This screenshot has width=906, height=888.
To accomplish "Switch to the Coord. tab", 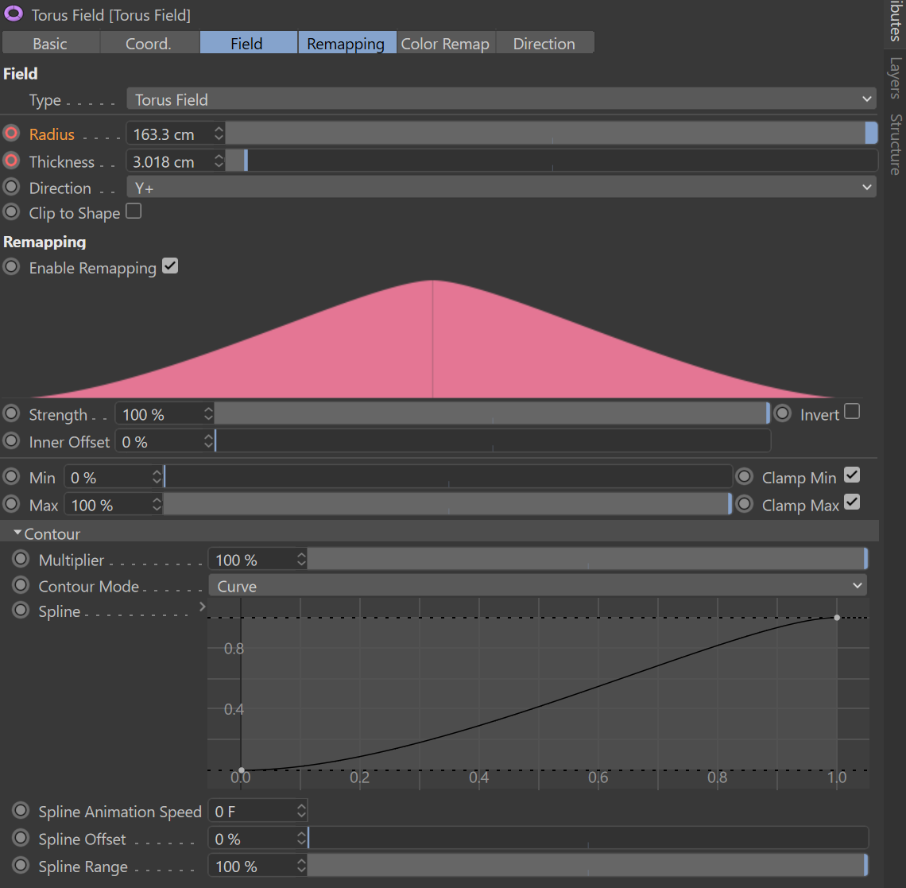I will coord(149,44).
